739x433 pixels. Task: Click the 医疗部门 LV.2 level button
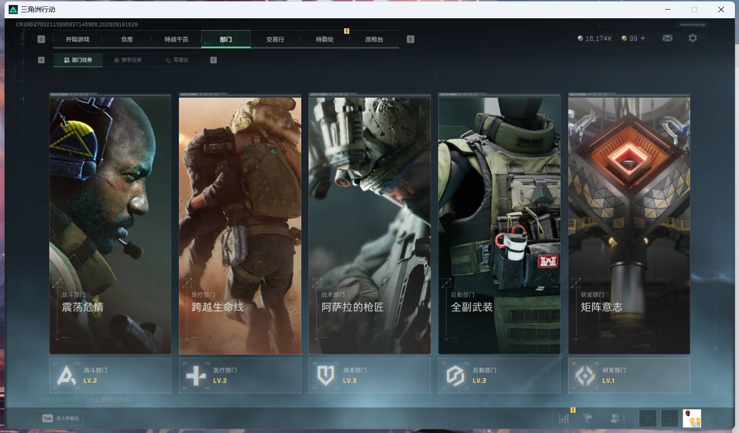(x=240, y=376)
